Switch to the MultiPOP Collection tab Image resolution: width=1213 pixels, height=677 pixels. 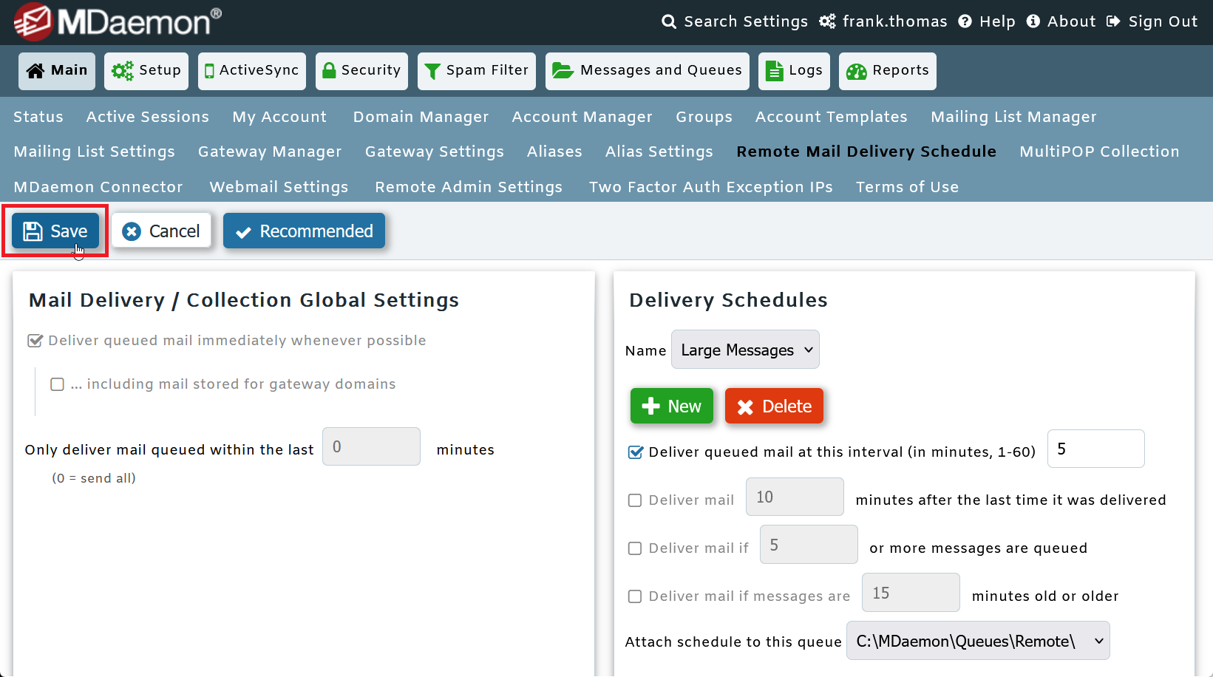(x=1099, y=152)
